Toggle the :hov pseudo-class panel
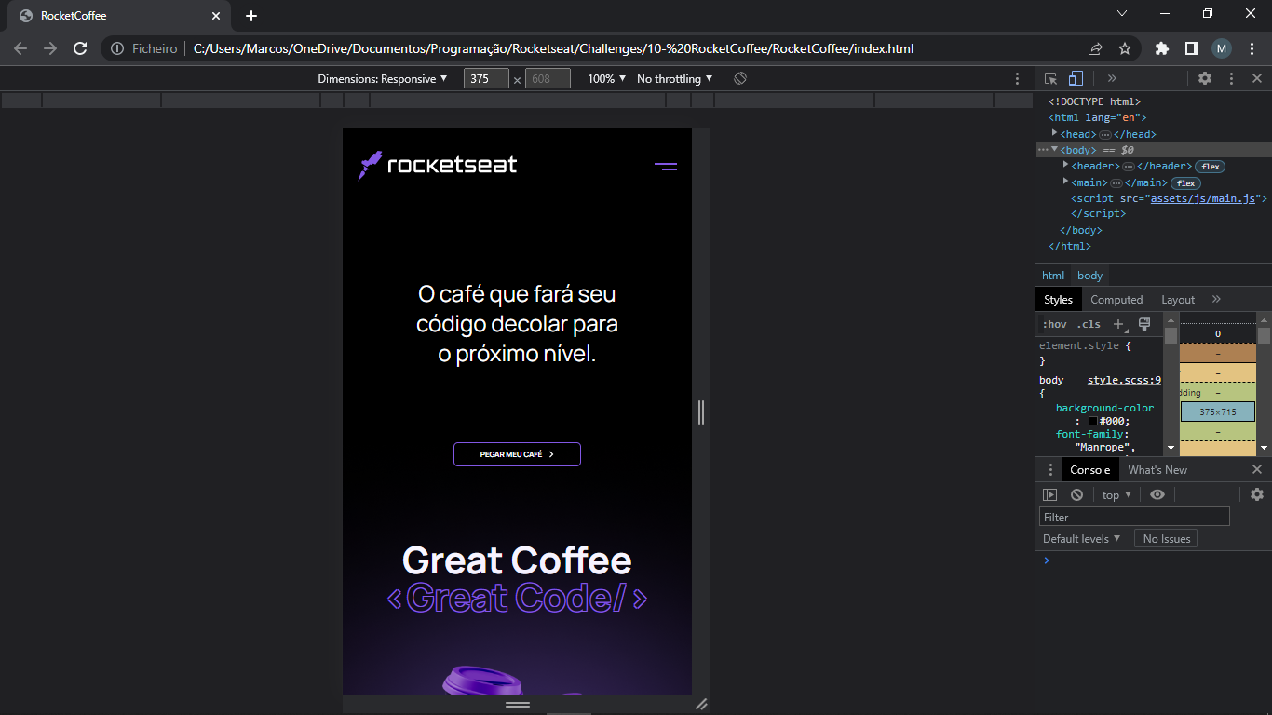Screen dimensions: 1272x715 pos(1053,324)
